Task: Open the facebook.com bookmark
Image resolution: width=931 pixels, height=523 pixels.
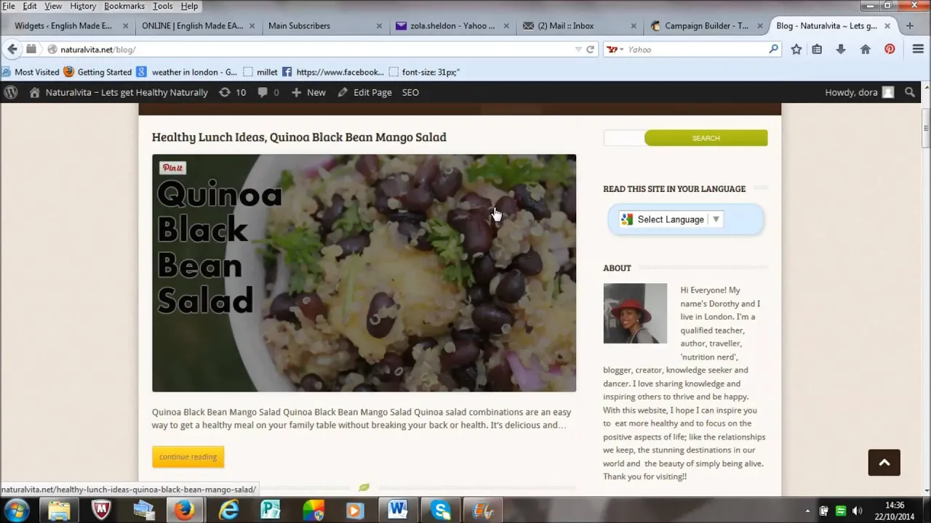Action: pyautogui.click(x=333, y=72)
